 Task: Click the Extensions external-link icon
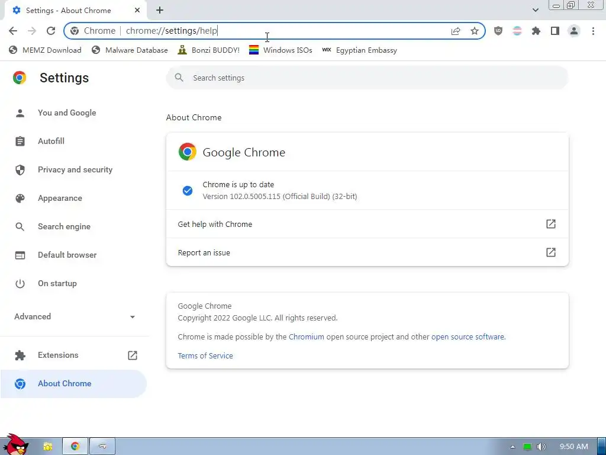pyautogui.click(x=132, y=355)
